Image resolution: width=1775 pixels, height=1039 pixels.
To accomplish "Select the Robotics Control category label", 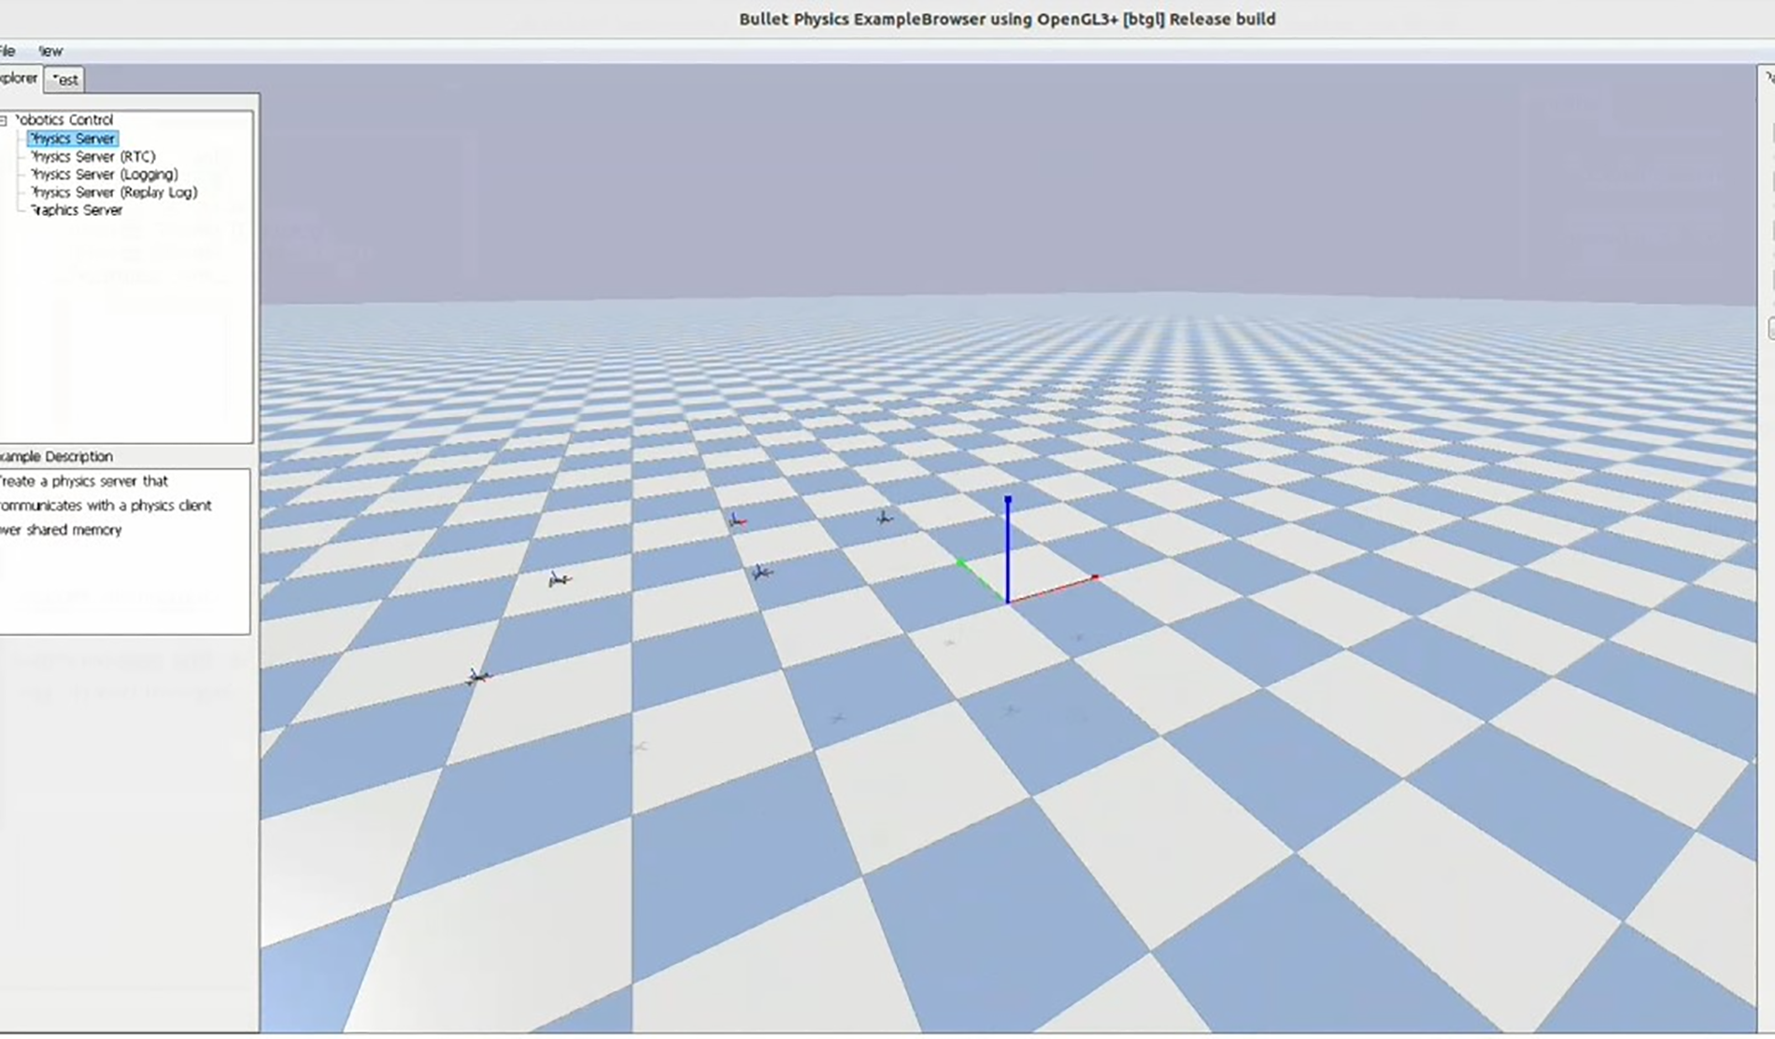I will pyautogui.click(x=64, y=120).
